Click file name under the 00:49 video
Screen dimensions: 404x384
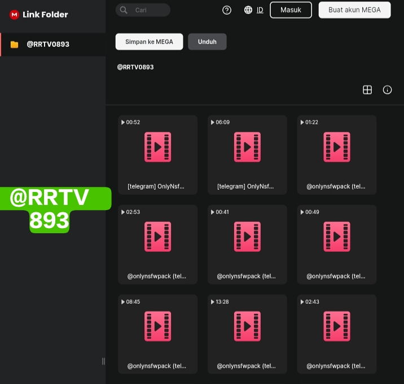click(336, 276)
